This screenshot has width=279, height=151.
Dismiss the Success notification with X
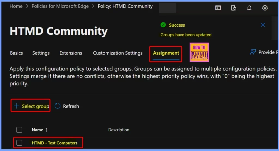pyautogui.click(x=263, y=25)
